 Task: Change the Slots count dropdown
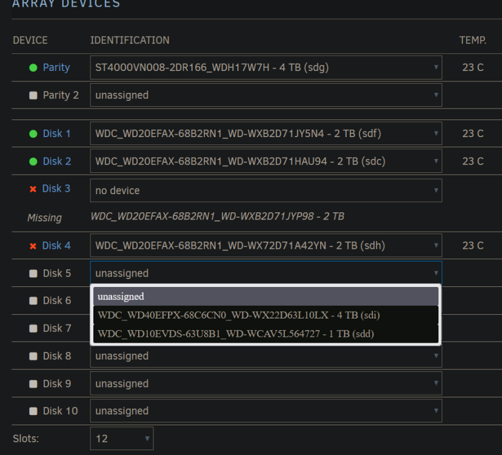122,439
